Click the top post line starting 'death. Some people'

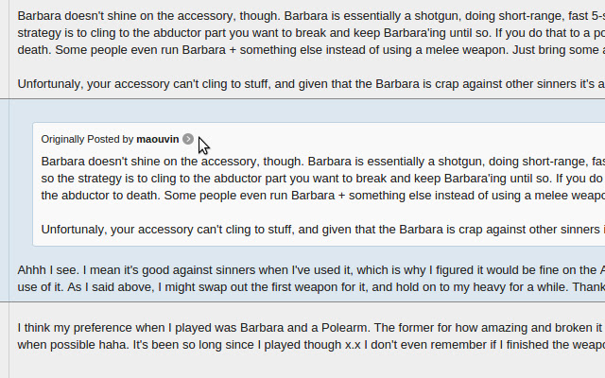pos(311,50)
